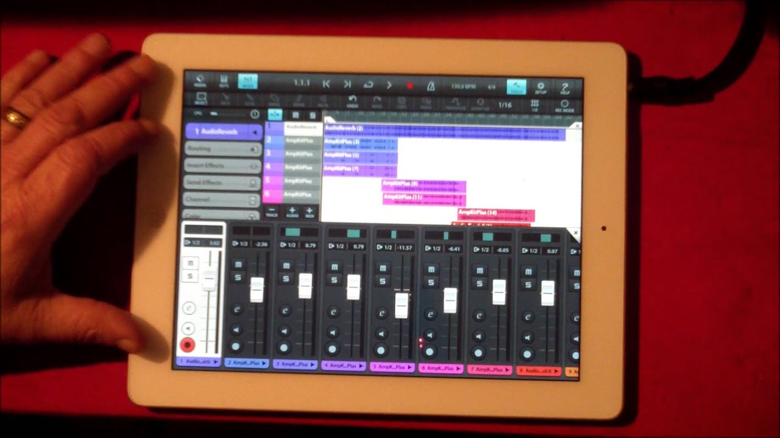Open the HELP menu
780x438 pixels.
pos(564,89)
